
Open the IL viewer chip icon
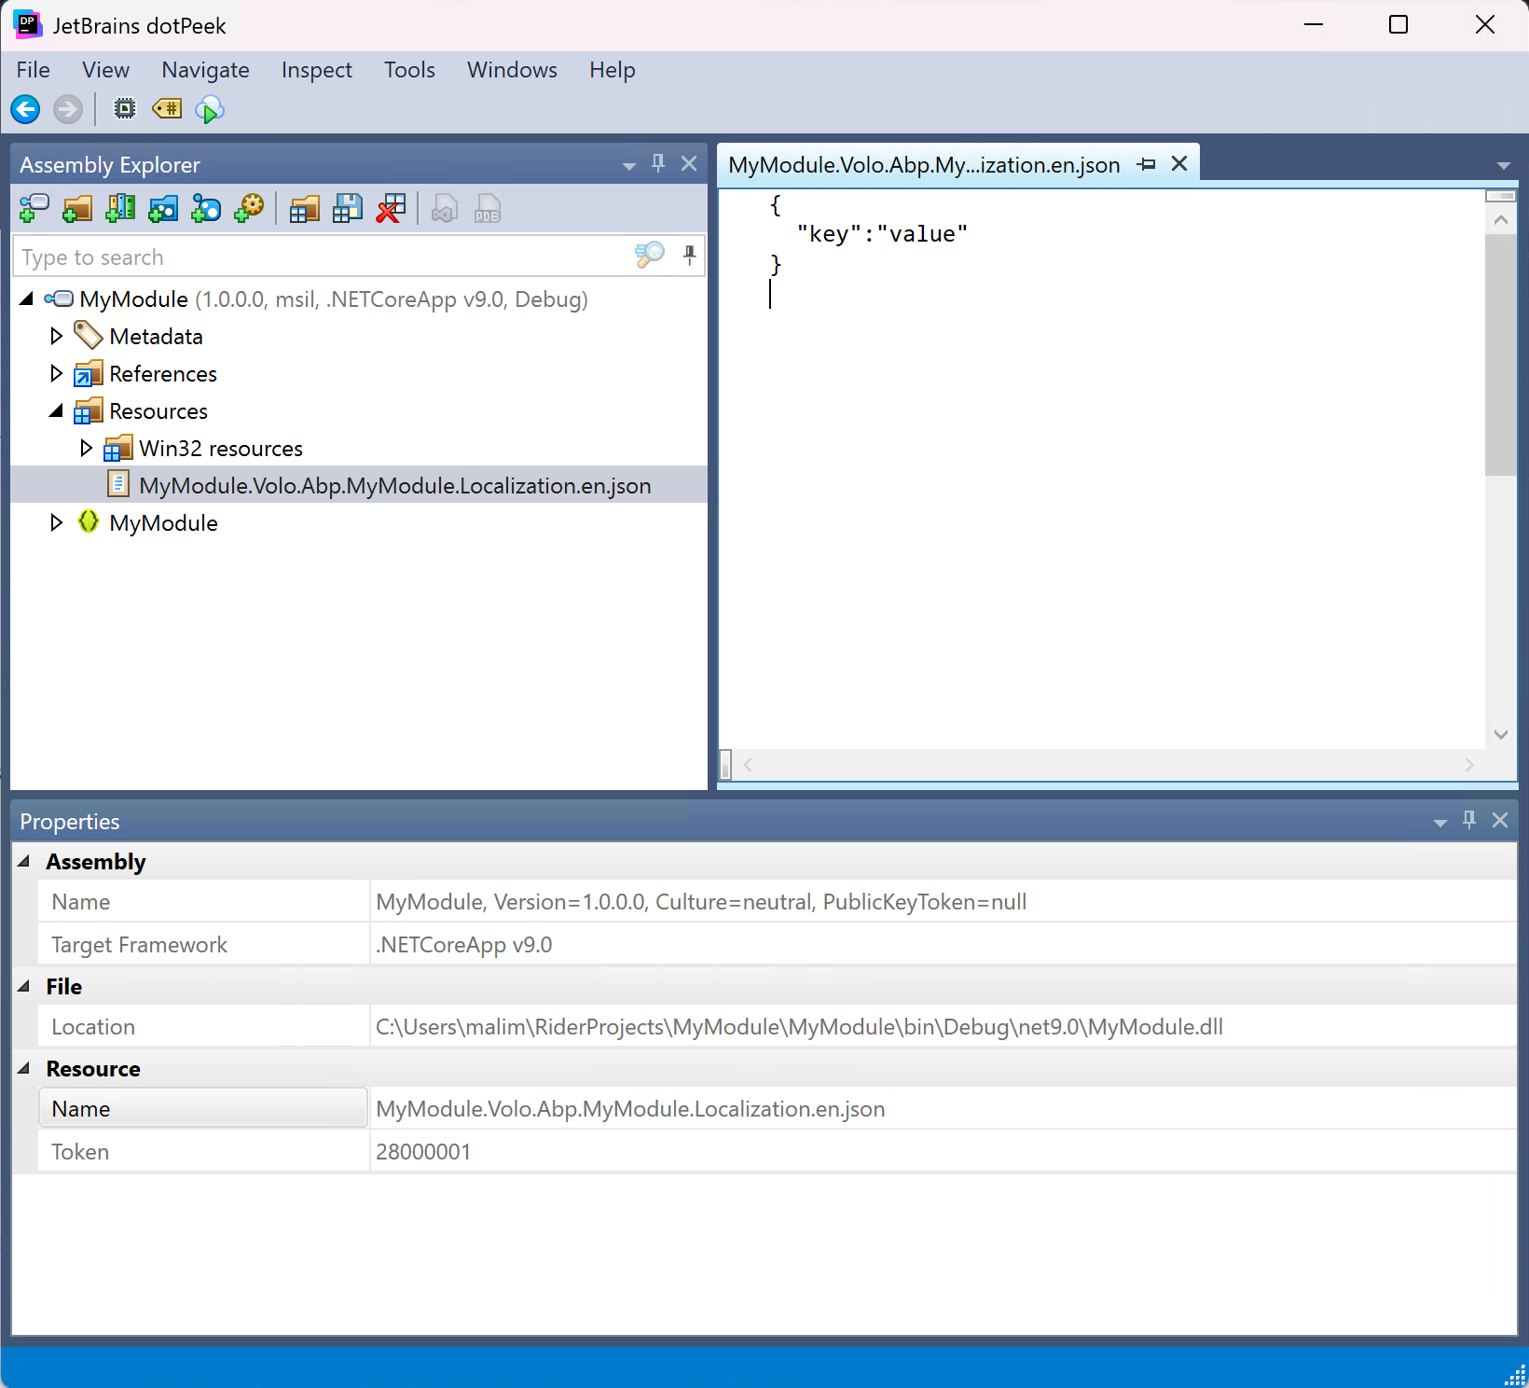point(124,109)
